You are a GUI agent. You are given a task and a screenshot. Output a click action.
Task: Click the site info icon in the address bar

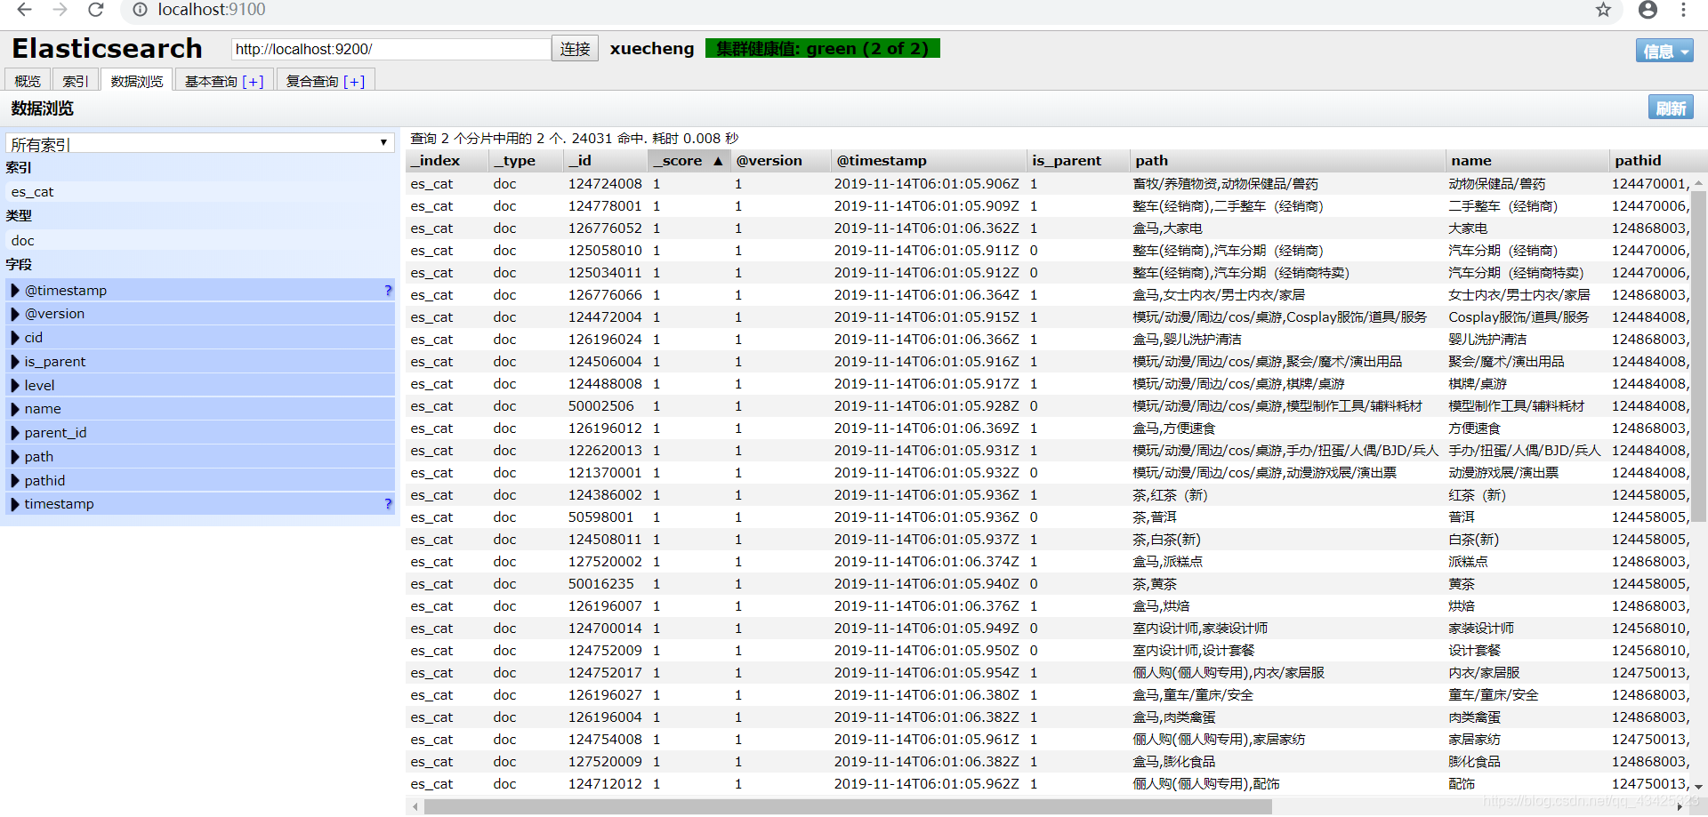coord(140,10)
